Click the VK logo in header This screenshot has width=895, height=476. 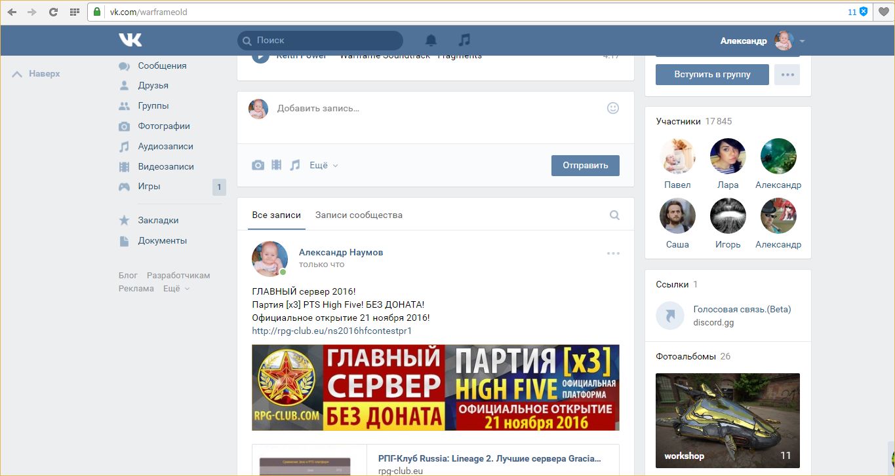coord(130,40)
